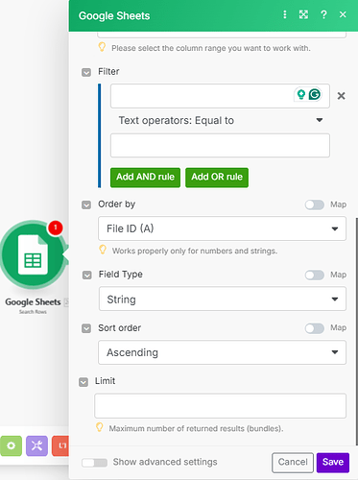Image resolution: width=358 pixels, height=480 pixels.
Task: Click the 'Search Rows' caption under module
Action: point(33,312)
